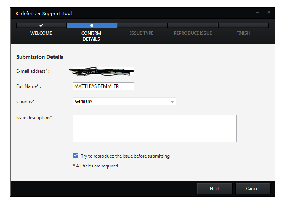Click the 'Bitdefender Support Tool' title text
295x219 pixels.
44,14
